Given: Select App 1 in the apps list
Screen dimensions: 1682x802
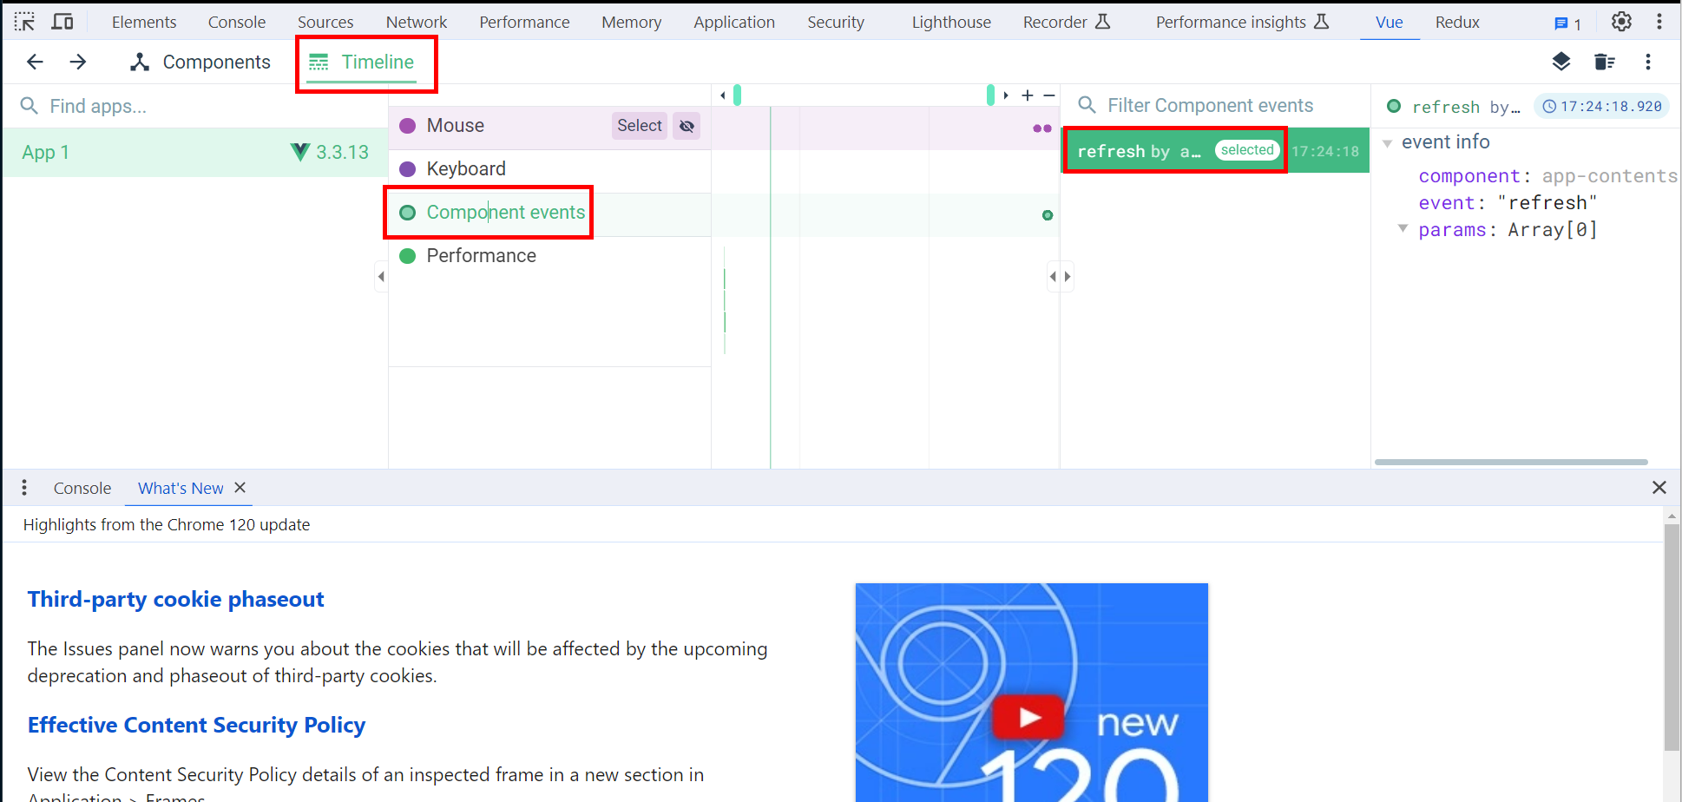Looking at the screenshot, I should 195,152.
